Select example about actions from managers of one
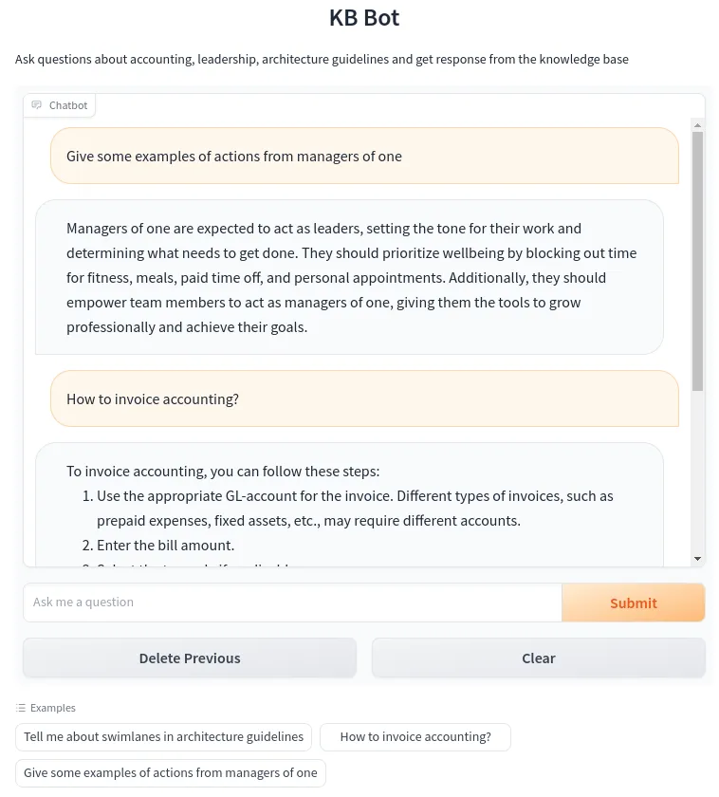 tap(171, 772)
